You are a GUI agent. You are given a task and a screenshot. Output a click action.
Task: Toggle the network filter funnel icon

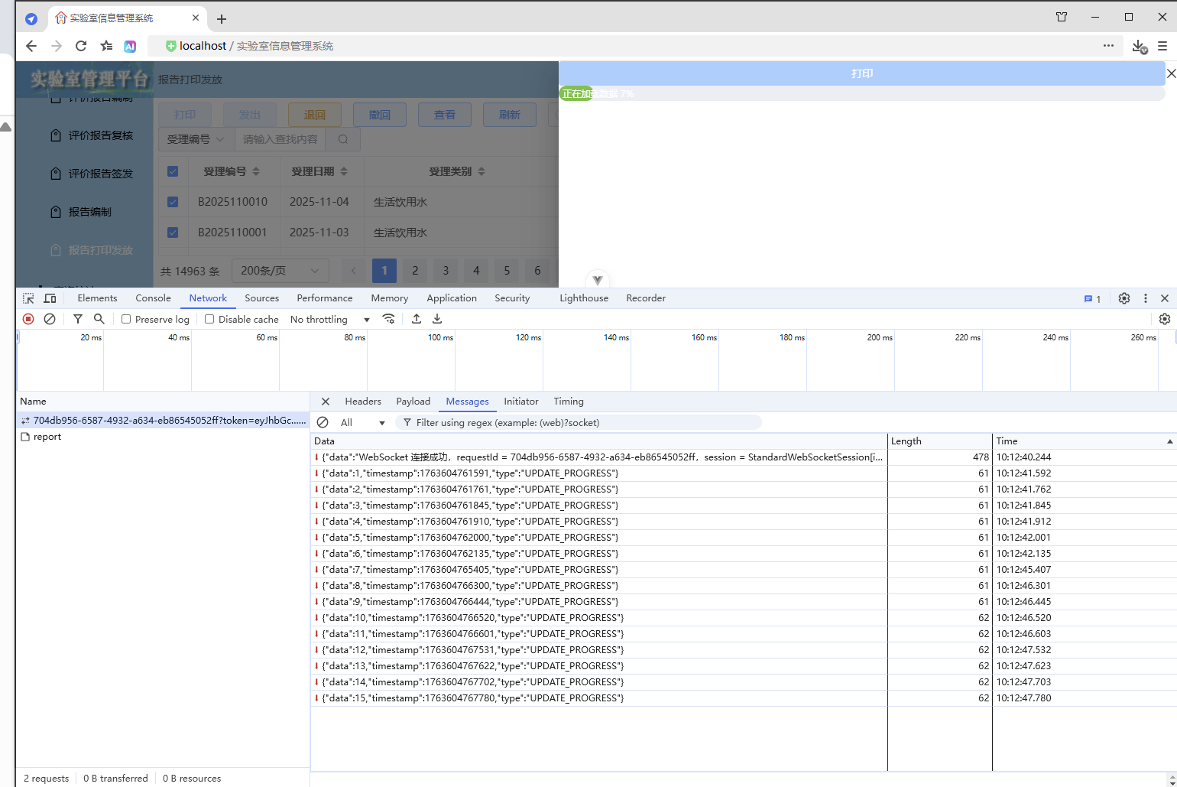77,319
